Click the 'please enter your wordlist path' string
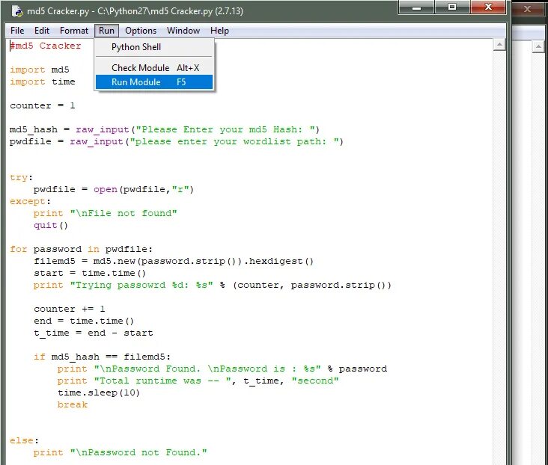The height and width of the screenshot is (465, 548). click(234, 141)
